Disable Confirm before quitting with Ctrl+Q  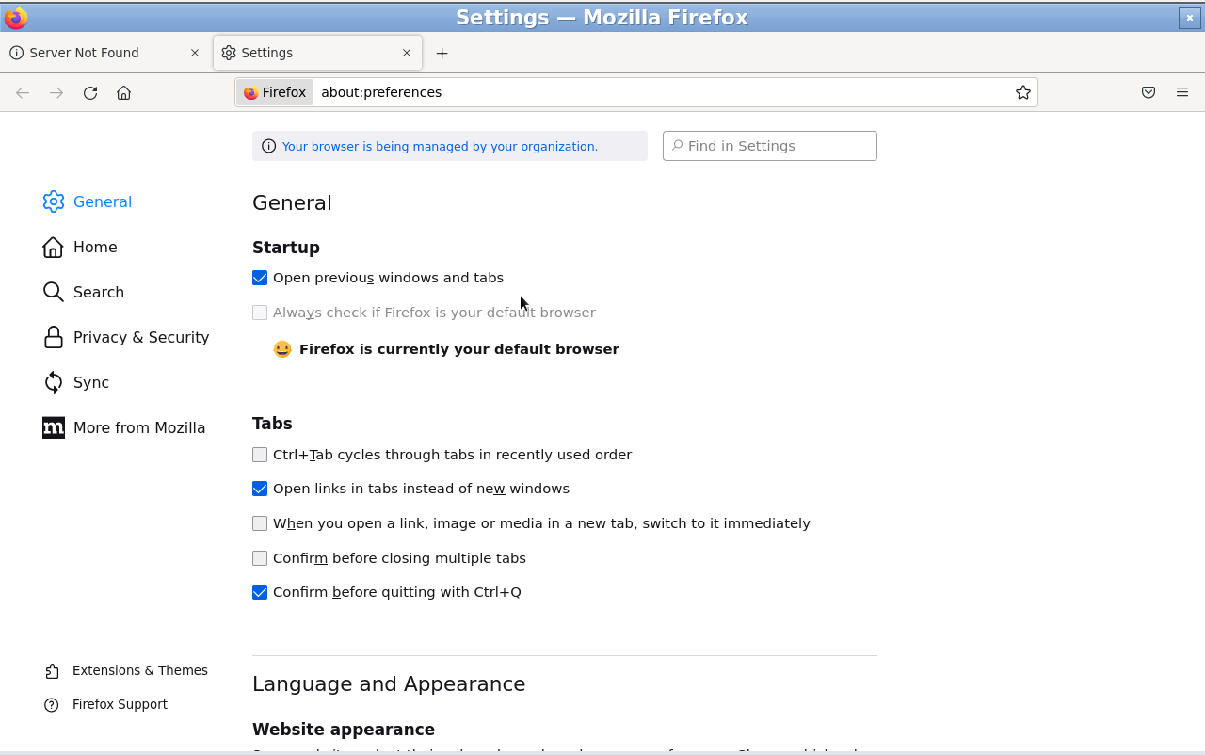click(260, 592)
